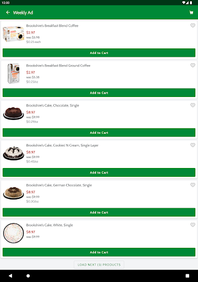Add White Single Cake to cart
Screen dimensions: 198x282
coord(99,252)
